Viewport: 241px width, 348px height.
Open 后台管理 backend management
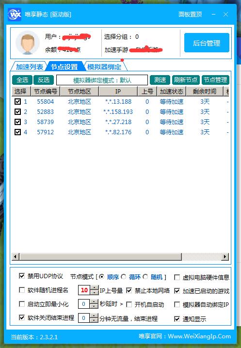click(207, 43)
